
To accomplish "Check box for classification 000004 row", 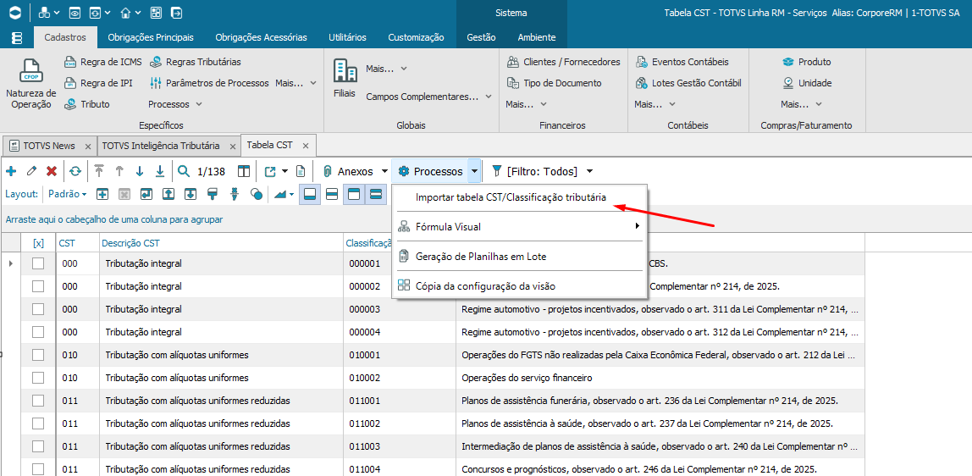I will [38, 332].
